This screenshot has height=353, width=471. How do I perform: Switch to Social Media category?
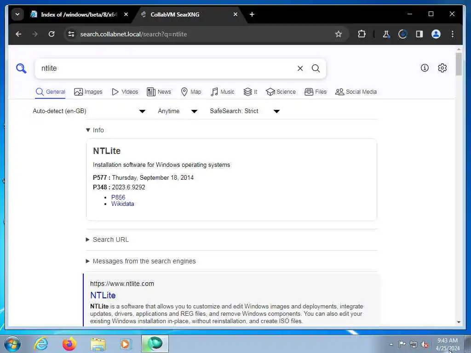click(356, 92)
